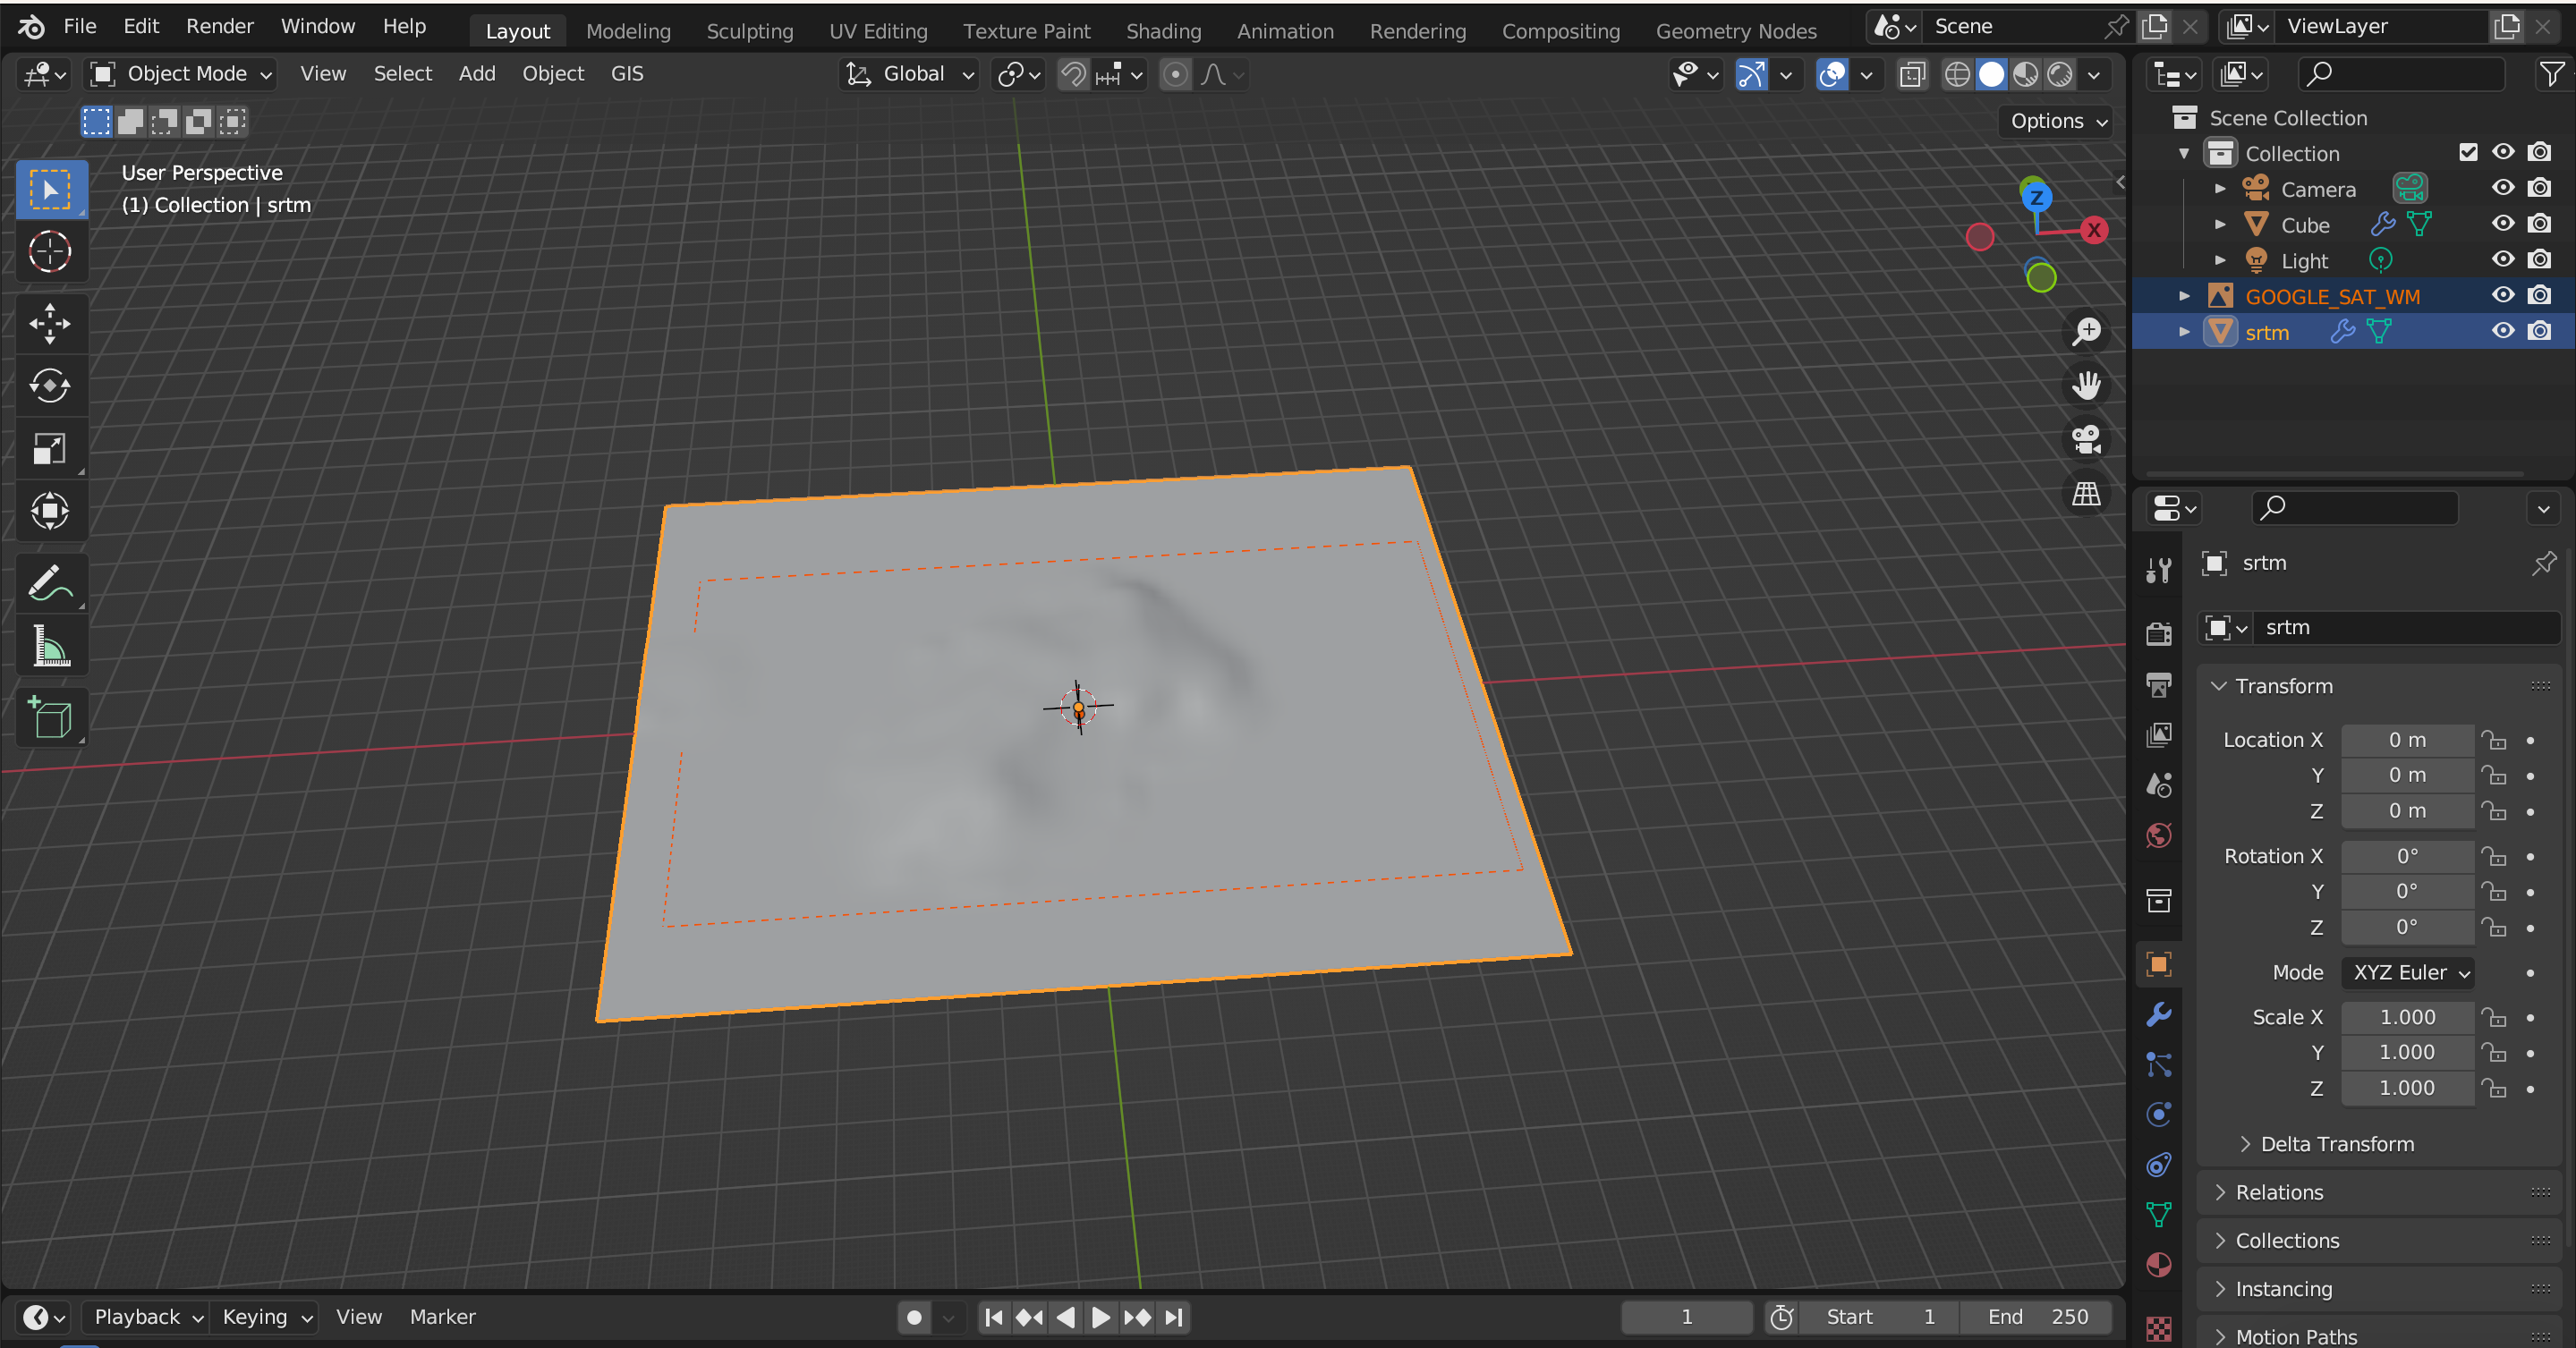Pick the Annotate pencil tool
Viewport: 2576px width, 1348px height.
coord(50,584)
